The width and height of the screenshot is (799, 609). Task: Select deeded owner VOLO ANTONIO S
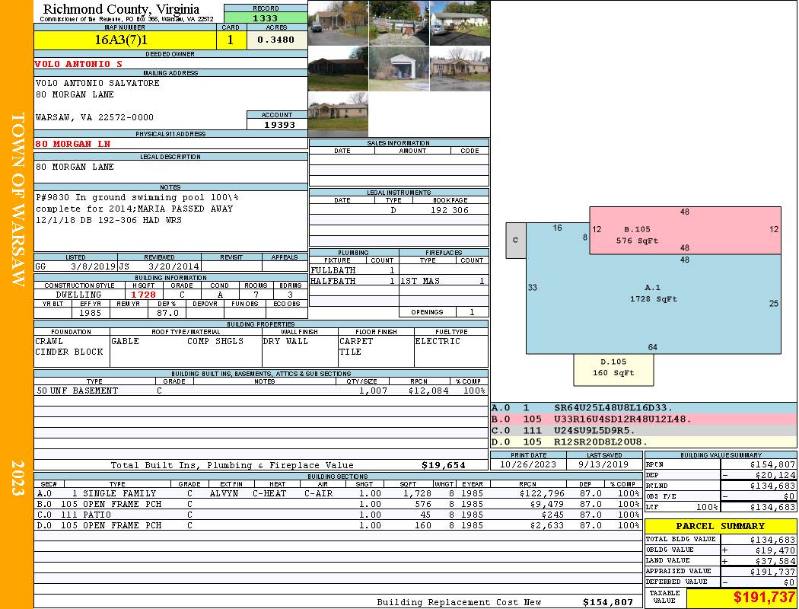78,64
